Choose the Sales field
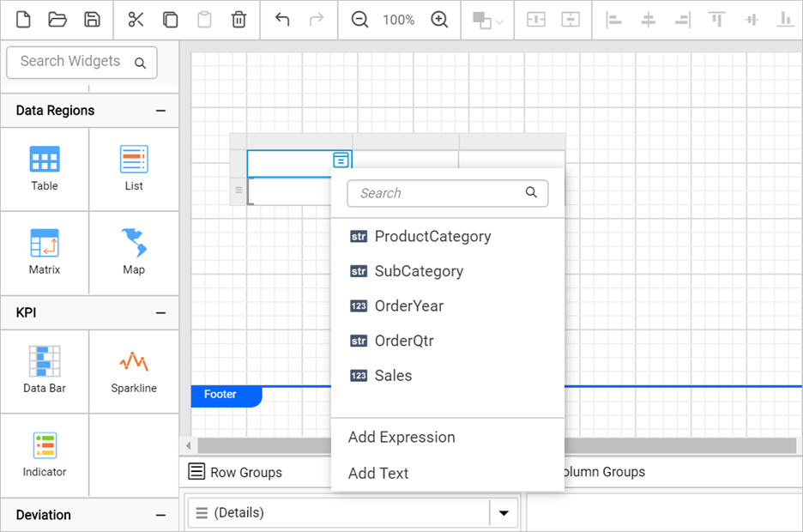Image resolution: width=803 pixels, height=532 pixels. coord(448,376)
